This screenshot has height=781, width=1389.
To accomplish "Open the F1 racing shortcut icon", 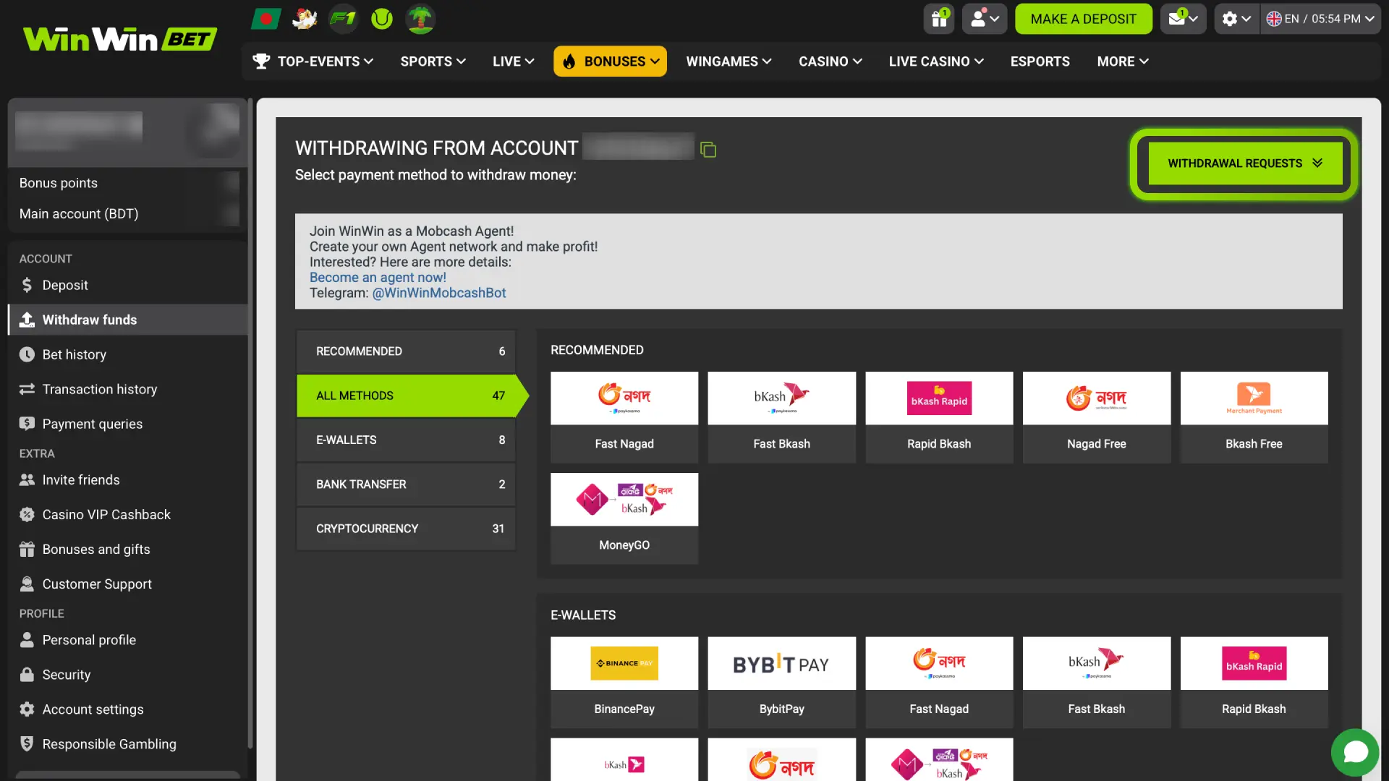I will pos(343,19).
